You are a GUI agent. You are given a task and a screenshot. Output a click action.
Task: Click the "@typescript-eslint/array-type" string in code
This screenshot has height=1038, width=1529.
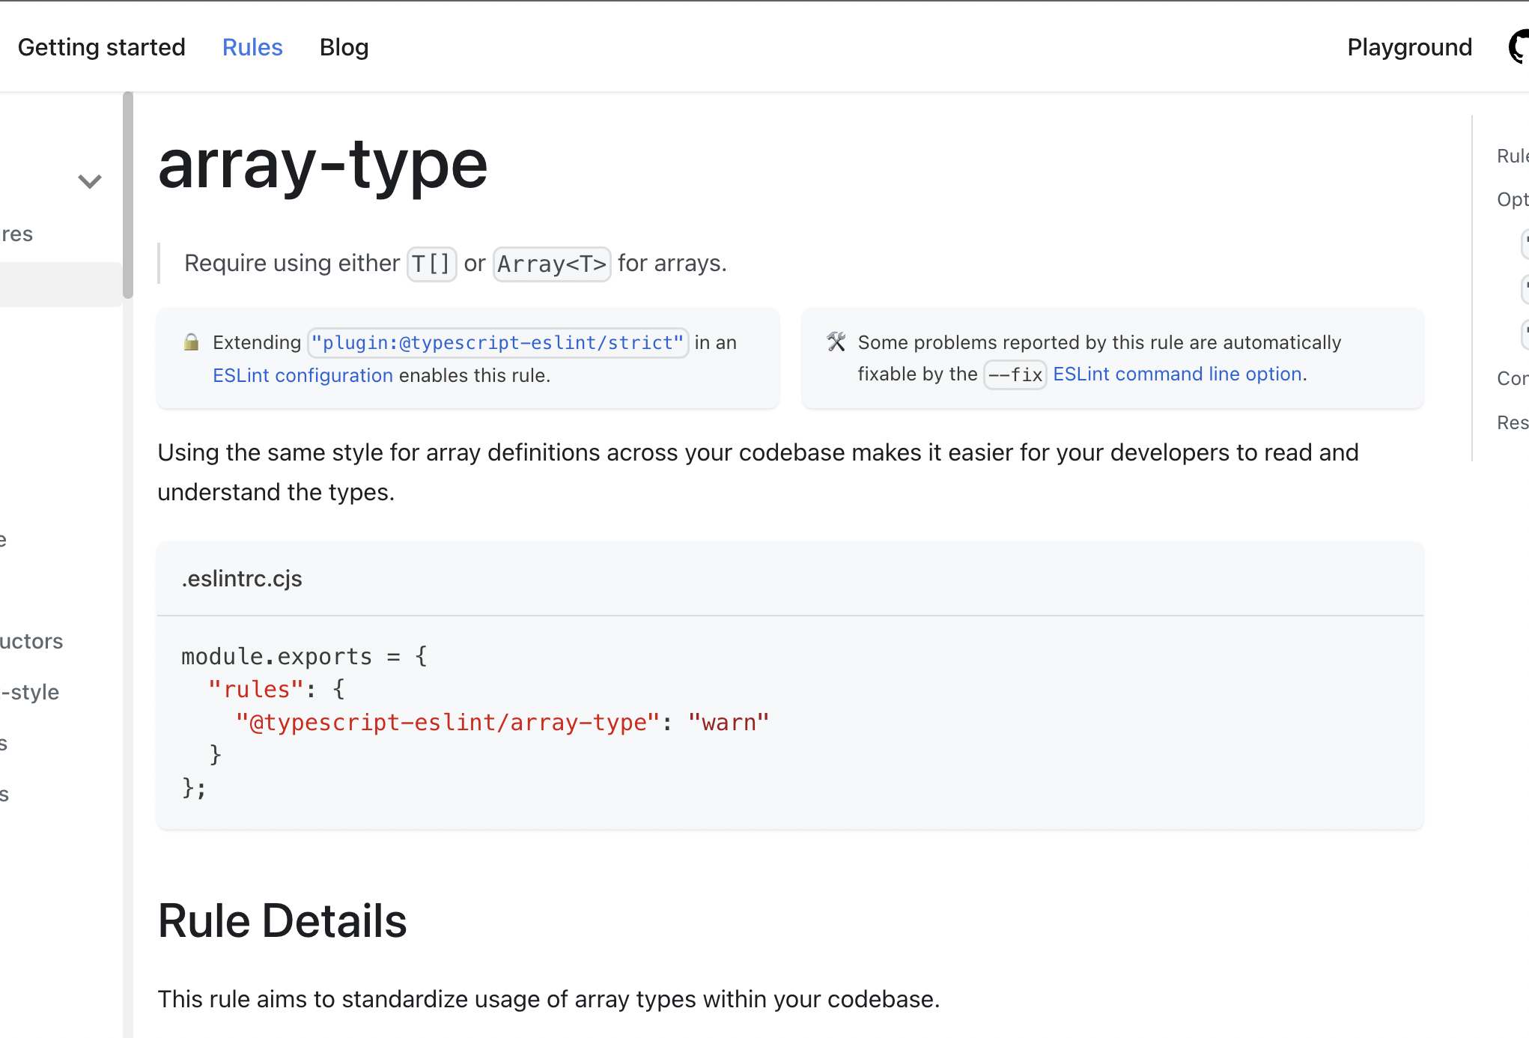click(448, 722)
